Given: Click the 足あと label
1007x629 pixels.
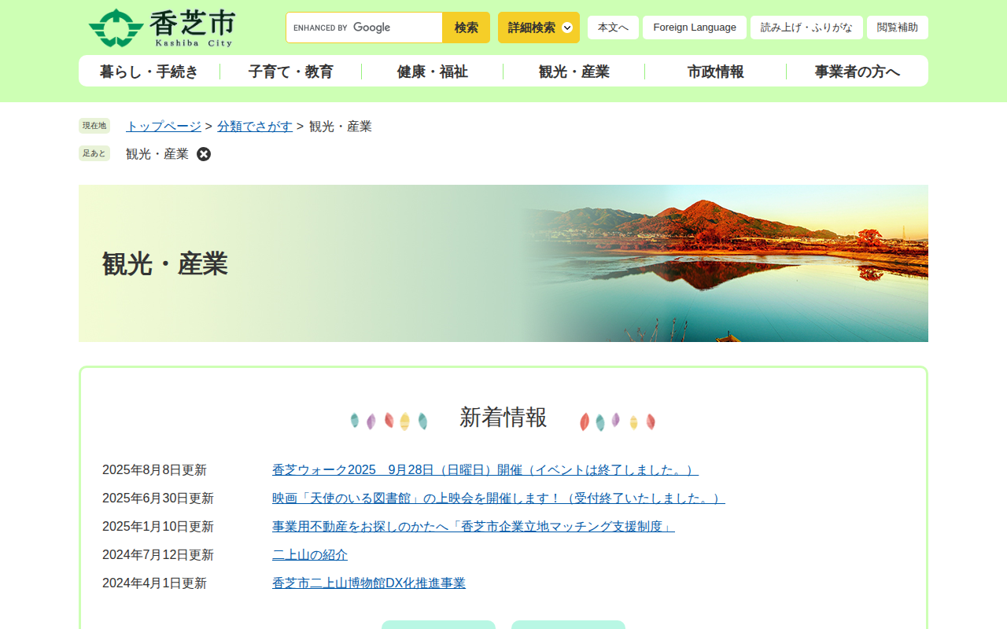Looking at the screenshot, I should pyautogui.click(x=94, y=153).
